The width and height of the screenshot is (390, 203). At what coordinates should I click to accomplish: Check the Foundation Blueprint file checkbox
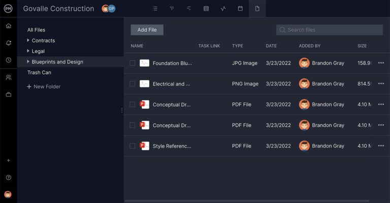coord(133,63)
